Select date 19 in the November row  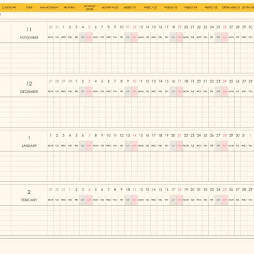(x=179, y=27)
